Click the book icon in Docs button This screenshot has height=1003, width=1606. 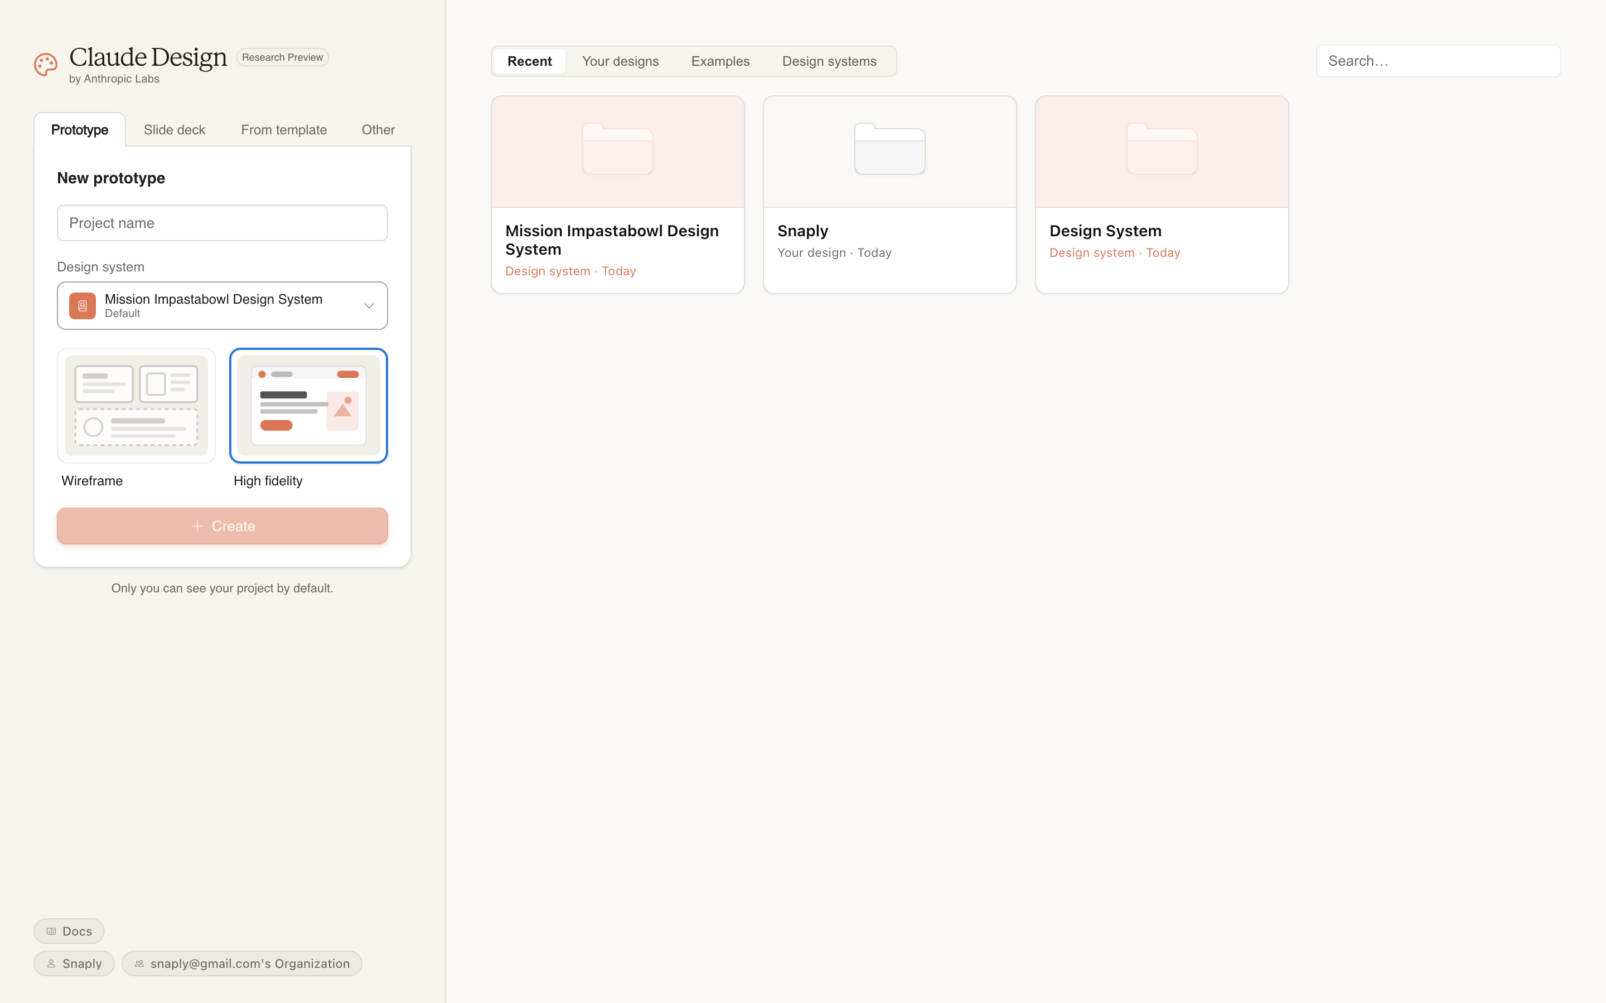click(51, 931)
